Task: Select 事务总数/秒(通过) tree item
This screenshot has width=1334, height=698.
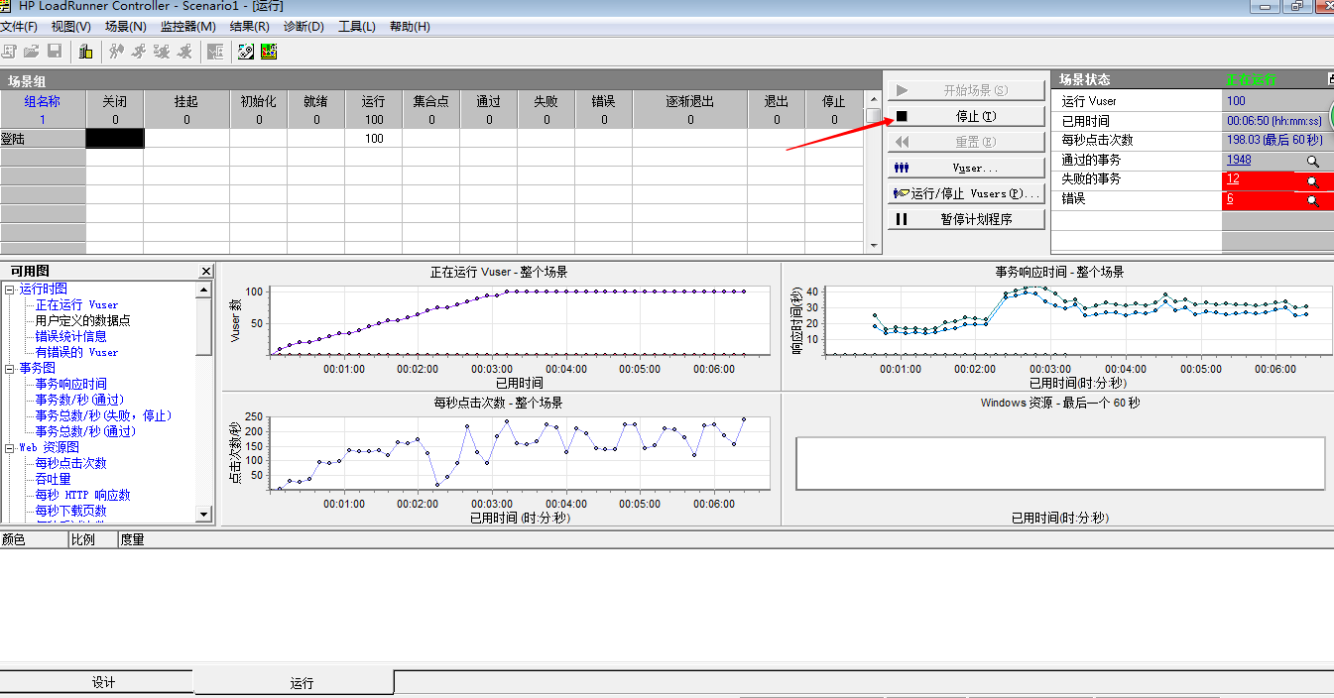Action: coord(85,431)
